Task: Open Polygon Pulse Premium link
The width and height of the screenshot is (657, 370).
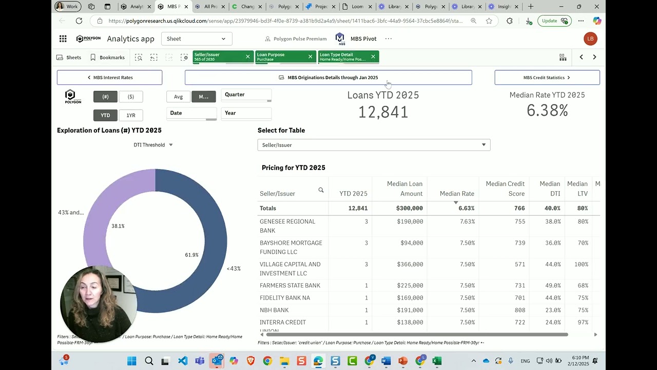Action: point(296,39)
